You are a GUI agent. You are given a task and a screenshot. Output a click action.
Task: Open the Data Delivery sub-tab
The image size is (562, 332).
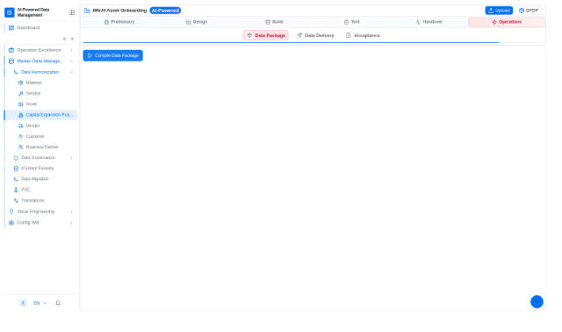[315, 35]
